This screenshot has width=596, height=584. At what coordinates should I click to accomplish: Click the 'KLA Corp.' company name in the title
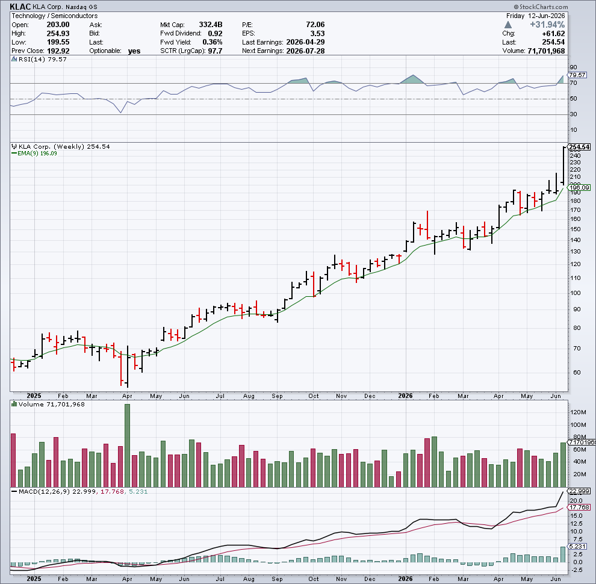coord(48,7)
